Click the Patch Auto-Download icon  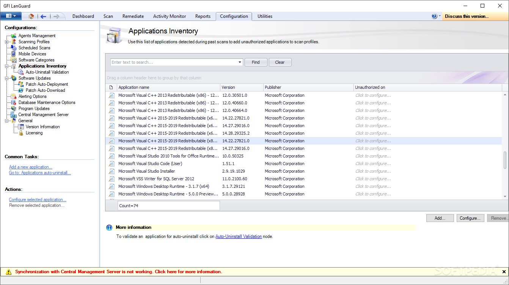pyautogui.click(x=21, y=90)
